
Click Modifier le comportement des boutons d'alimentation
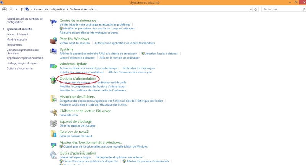93,86
